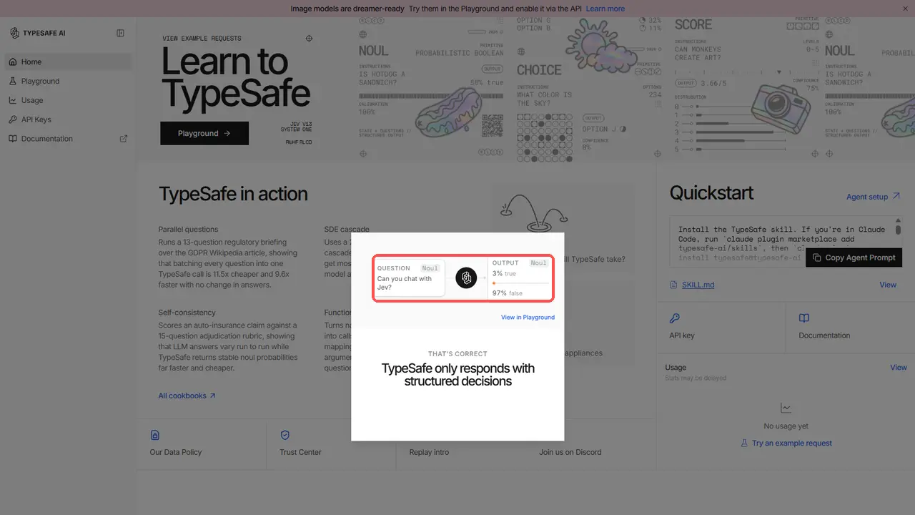Click the Copy Agent Prompt button
Screen dimensions: 915x515
click(854, 257)
